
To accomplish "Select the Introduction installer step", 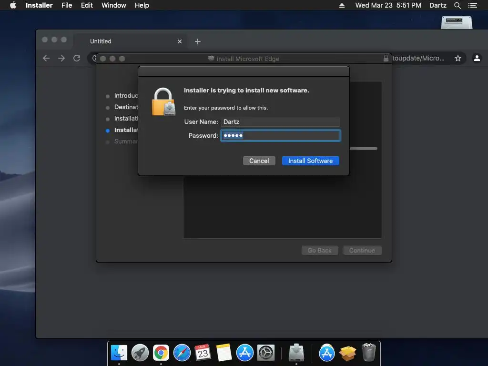I will tap(126, 95).
